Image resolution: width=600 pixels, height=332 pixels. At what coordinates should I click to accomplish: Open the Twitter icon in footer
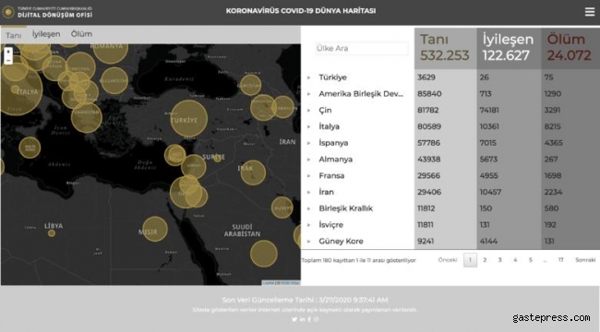click(294, 319)
